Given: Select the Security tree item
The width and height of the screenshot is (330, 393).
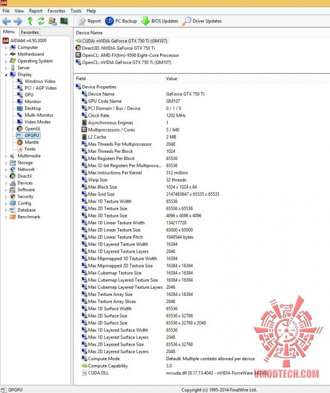Looking at the screenshot, I should pyautogui.click(x=21, y=196).
